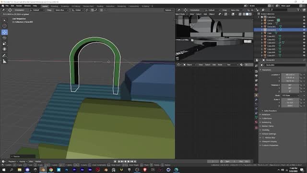Viewport: 307px width, 173px height.
Task: Open outliner filter funnel icon
Action: point(298,10)
